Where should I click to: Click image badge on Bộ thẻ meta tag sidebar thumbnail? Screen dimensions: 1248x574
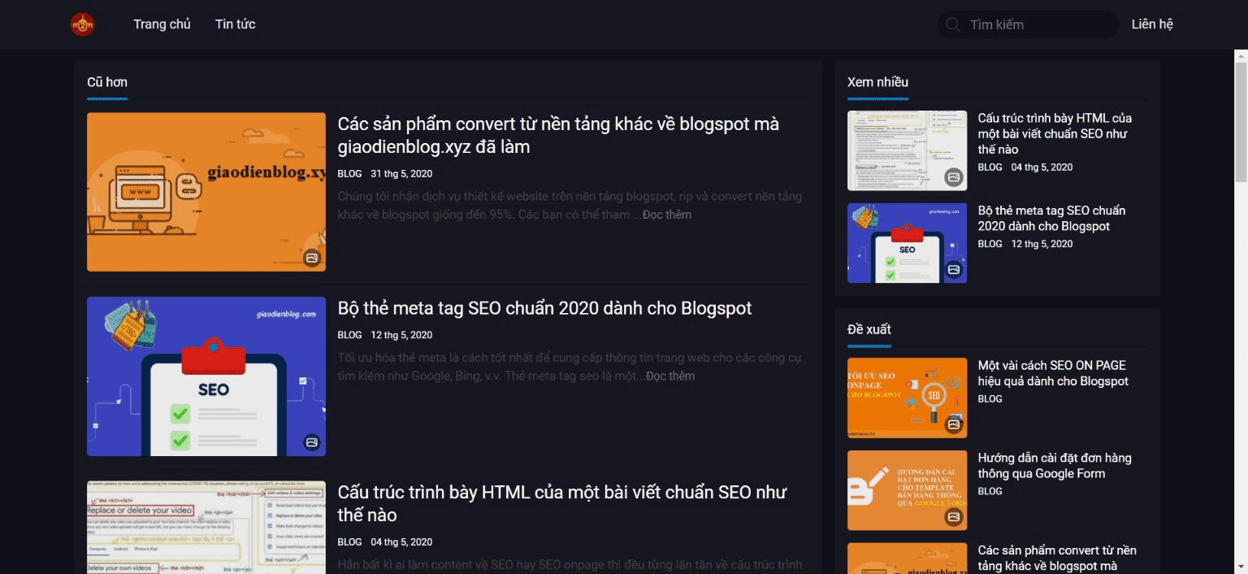click(x=954, y=270)
